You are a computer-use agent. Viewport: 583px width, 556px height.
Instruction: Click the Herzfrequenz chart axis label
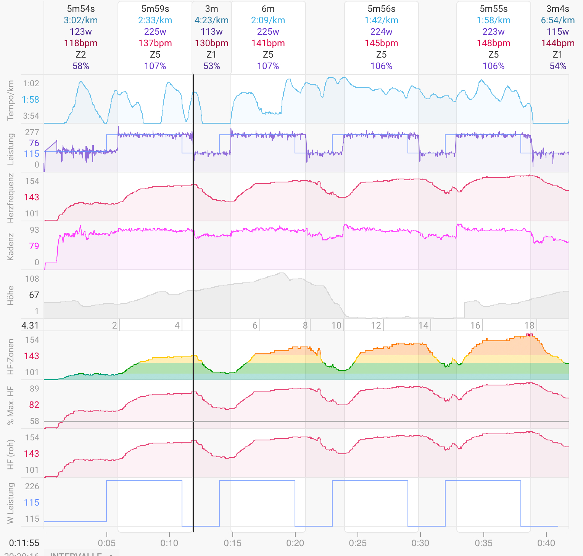(x=11, y=198)
